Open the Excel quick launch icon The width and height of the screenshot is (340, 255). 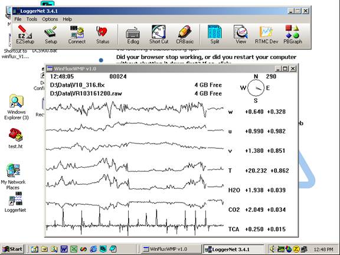point(74,249)
